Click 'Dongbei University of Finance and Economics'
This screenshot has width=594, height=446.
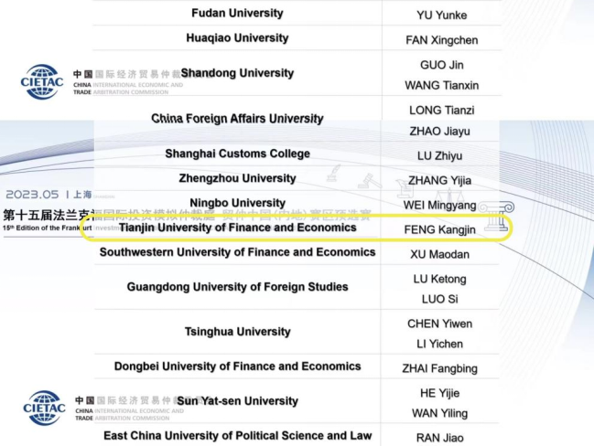point(238,366)
